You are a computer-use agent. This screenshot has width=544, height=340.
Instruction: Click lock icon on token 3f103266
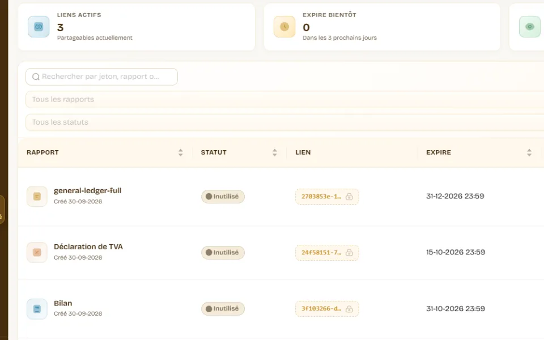pos(349,309)
